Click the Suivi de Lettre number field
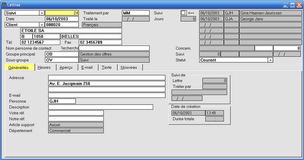The image size is (304, 160). click(x=214, y=81)
